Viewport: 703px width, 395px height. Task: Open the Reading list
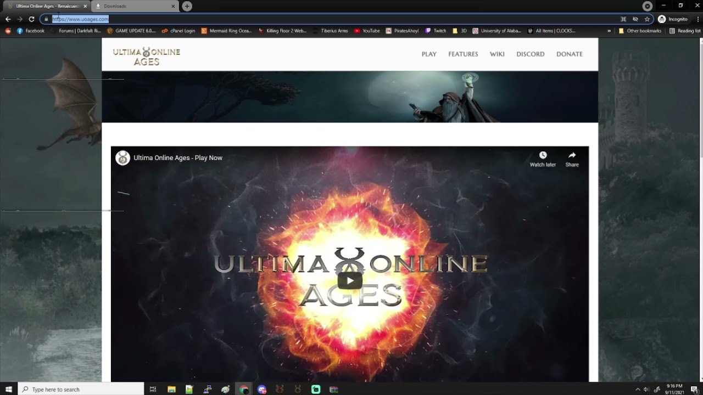(685, 31)
